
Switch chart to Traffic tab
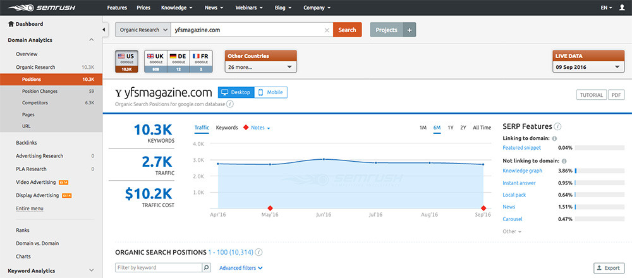click(202, 128)
